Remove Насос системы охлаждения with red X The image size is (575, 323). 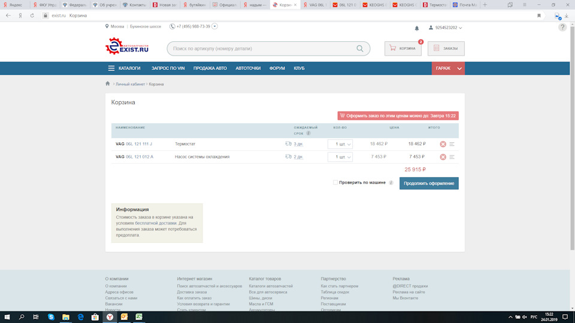click(443, 157)
